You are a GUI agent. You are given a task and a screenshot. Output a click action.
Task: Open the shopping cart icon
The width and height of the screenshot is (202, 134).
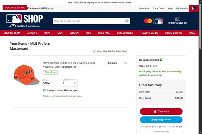193,8
